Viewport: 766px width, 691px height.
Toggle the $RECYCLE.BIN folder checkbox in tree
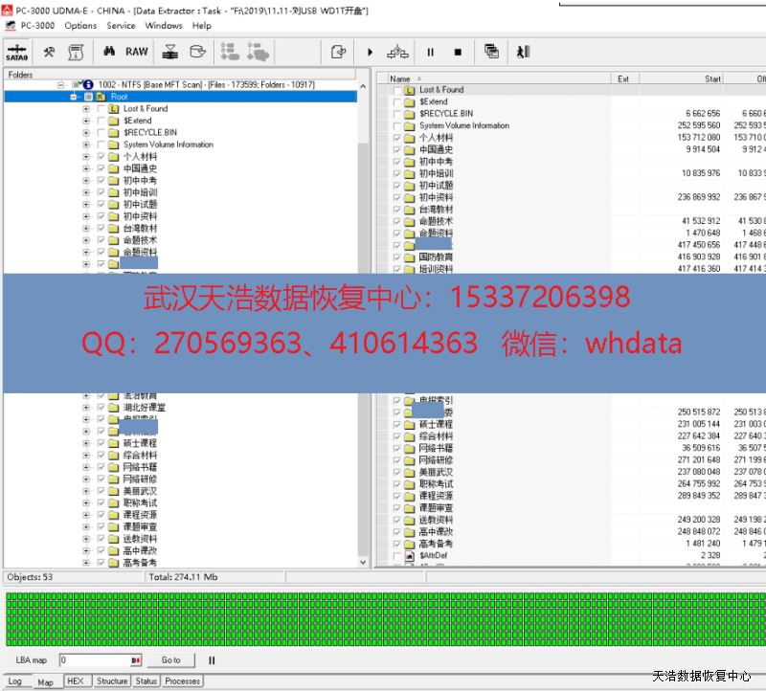(x=101, y=133)
